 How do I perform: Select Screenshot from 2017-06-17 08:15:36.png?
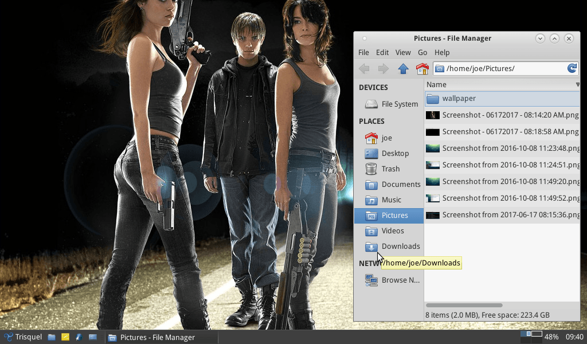click(502, 215)
